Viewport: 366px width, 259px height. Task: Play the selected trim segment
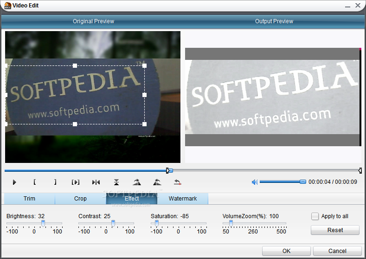click(x=76, y=182)
